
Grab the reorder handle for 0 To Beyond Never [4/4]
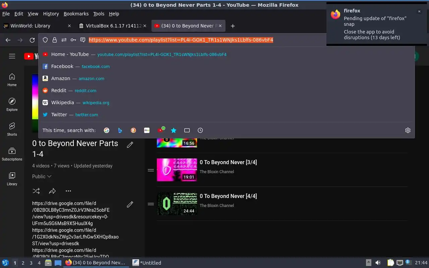click(x=151, y=204)
